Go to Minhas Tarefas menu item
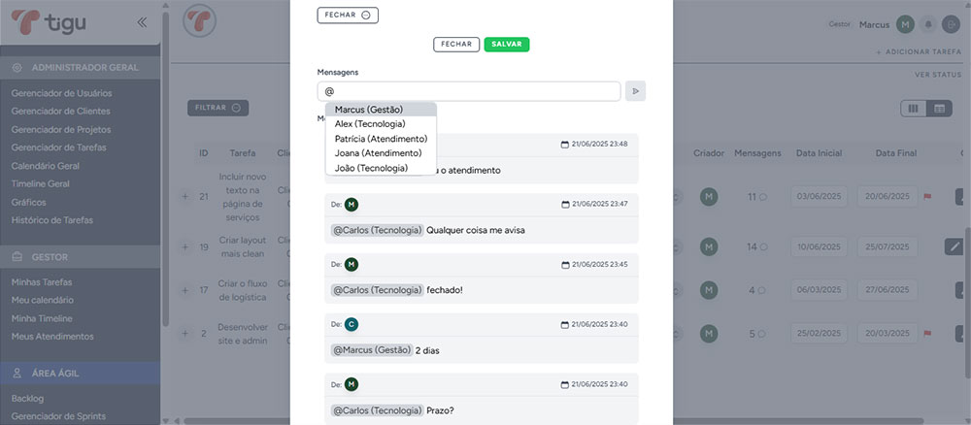971x425 pixels. 42,282
